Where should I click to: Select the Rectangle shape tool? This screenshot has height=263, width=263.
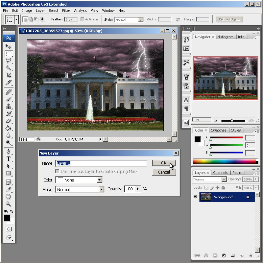point(9,173)
